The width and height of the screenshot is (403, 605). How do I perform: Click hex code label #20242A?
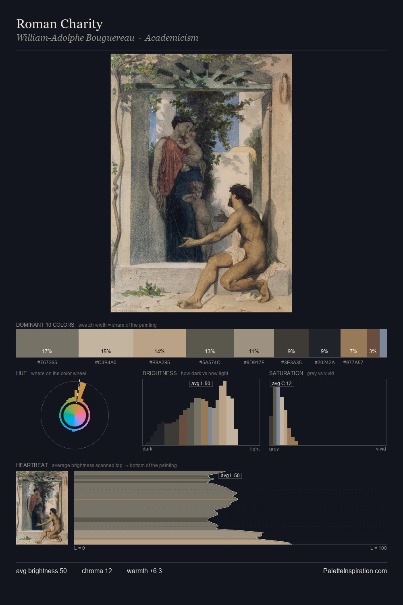point(325,363)
